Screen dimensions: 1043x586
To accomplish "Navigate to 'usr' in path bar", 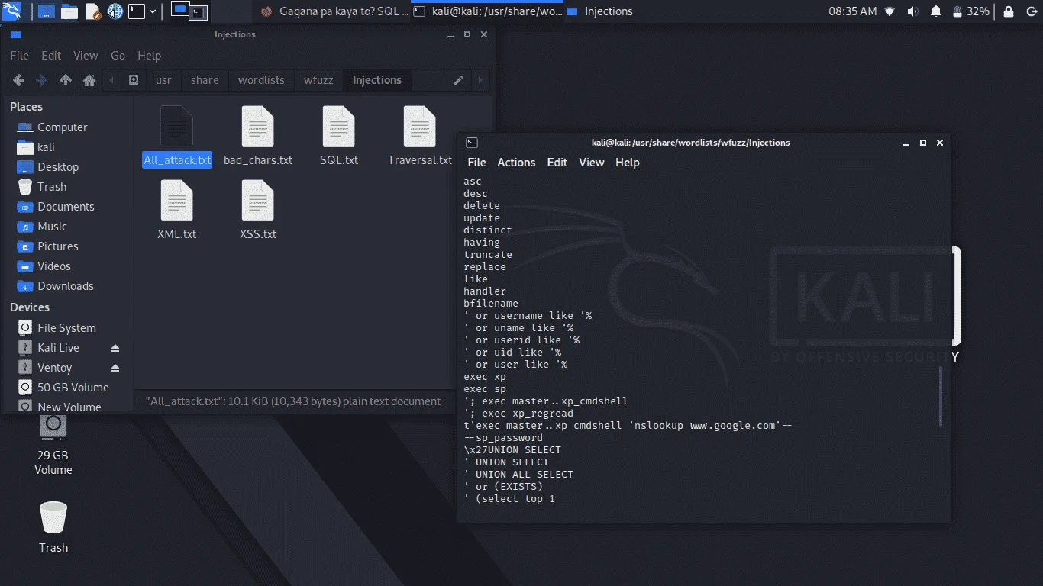I will click(163, 80).
